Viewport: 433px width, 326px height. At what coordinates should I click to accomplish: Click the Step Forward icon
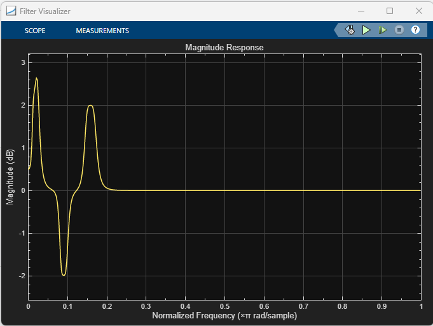(383, 30)
